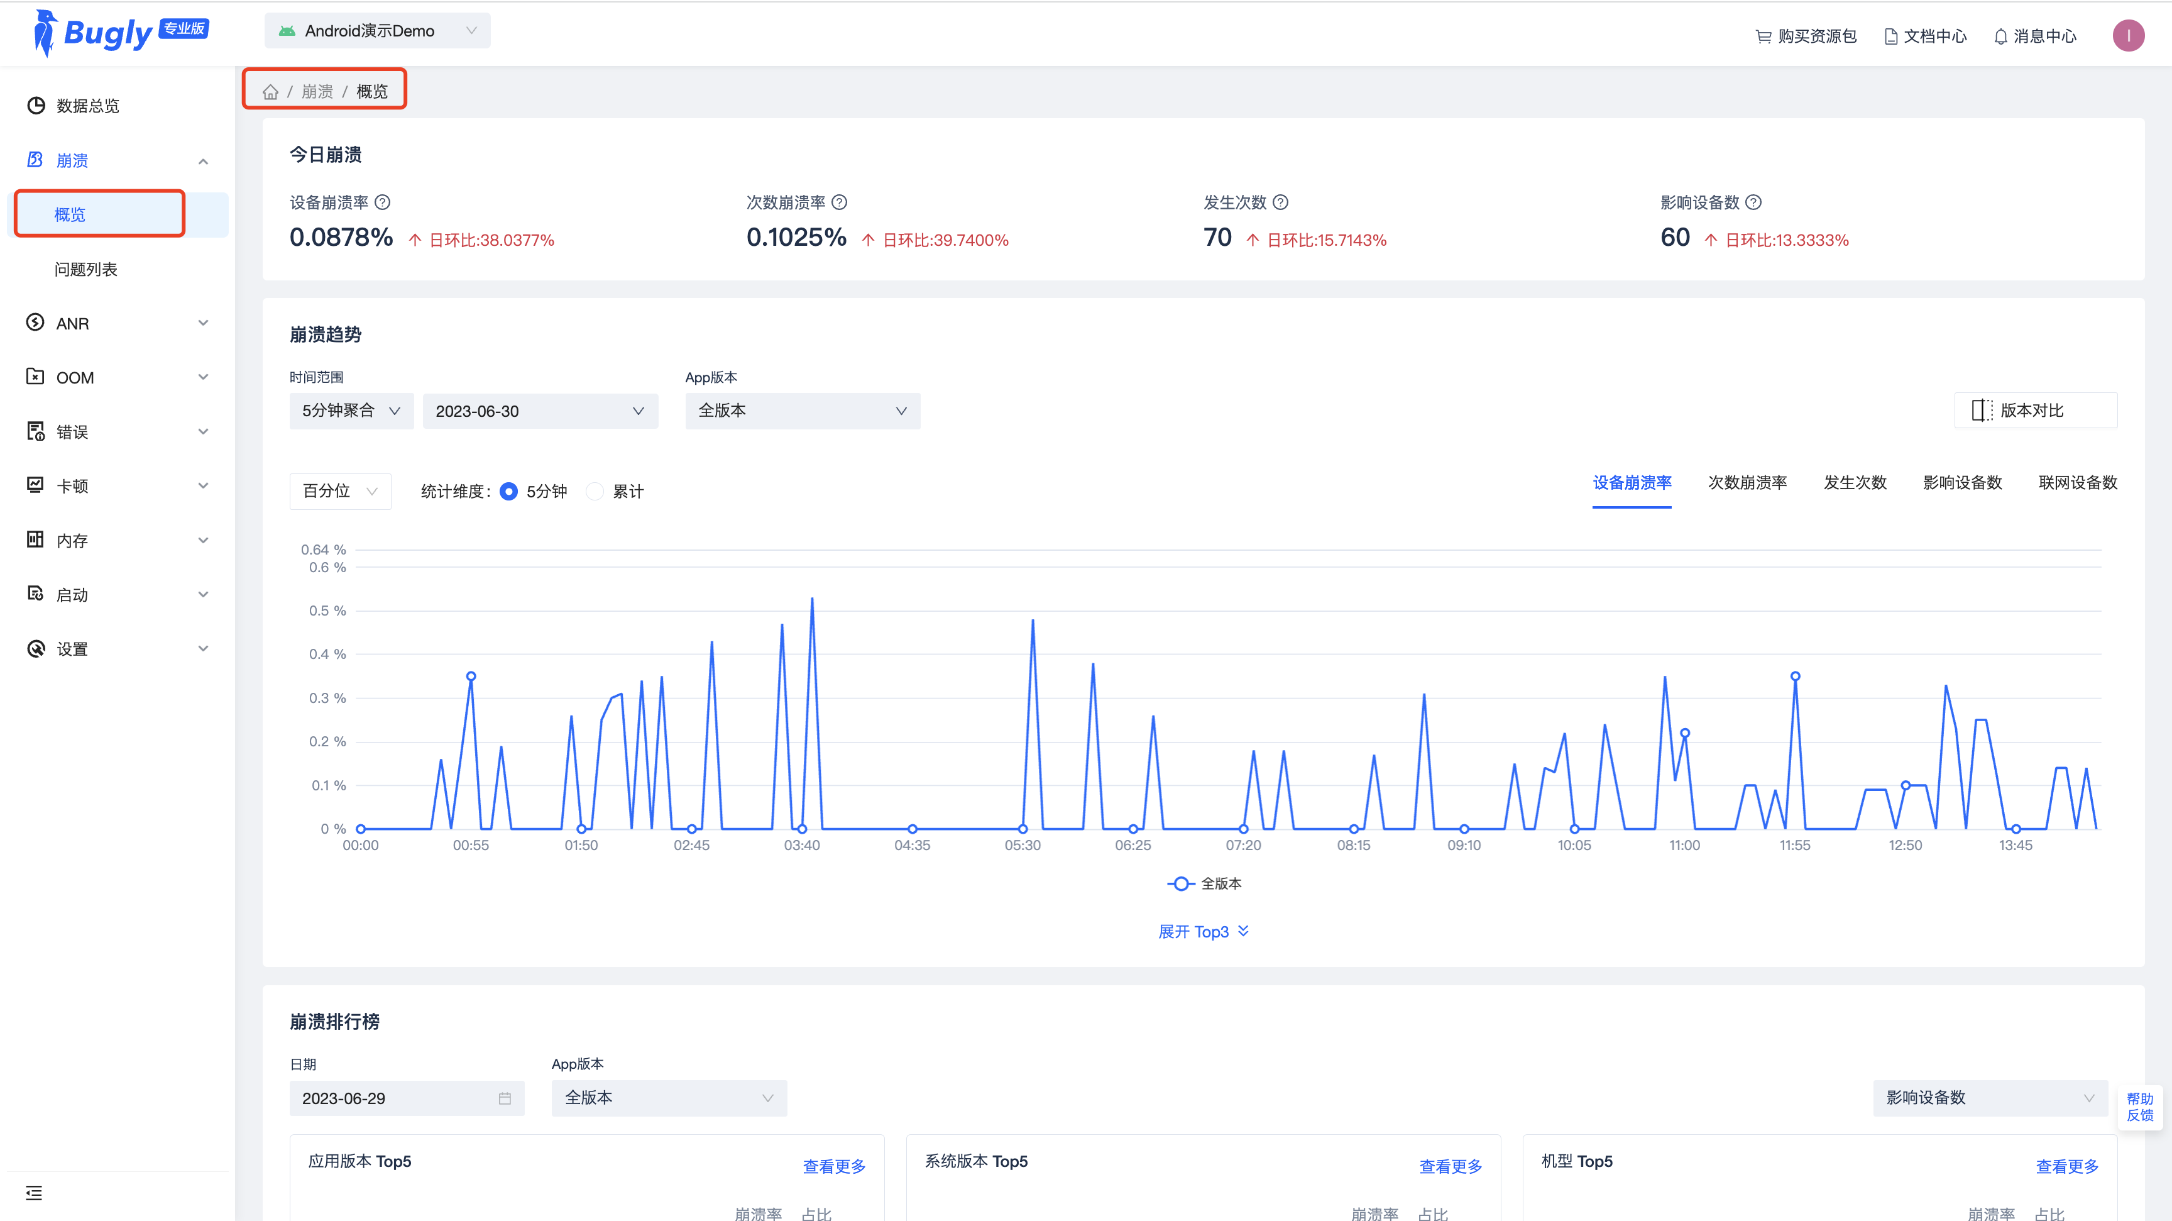2172x1221 pixels.
Task: Open the 概览 sidebar menu item
Action: point(117,214)
